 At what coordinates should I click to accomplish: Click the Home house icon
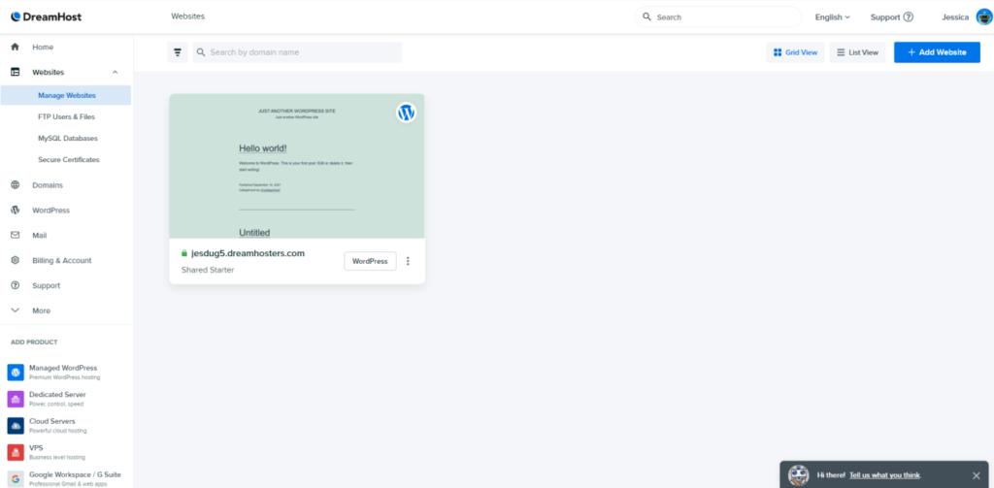tap(16, 47)
